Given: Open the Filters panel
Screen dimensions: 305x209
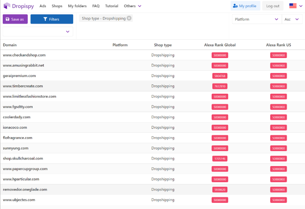Looking at the screenshot, I should [52, 19].
